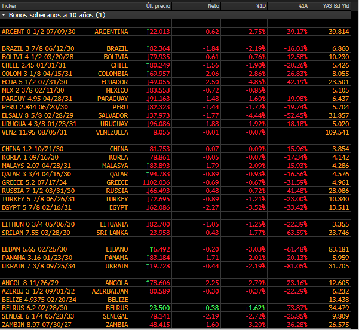Select the CHILE 2.45 01/31/31 ticker
The image size is (359, 330).
tap(34, 65)
